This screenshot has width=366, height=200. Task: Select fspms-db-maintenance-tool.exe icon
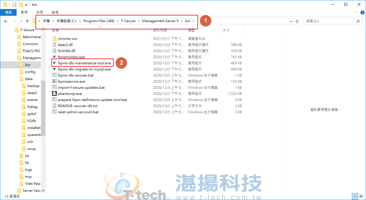(x=54, y=63)
